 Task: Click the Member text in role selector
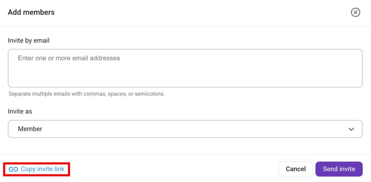click(30, 129)
